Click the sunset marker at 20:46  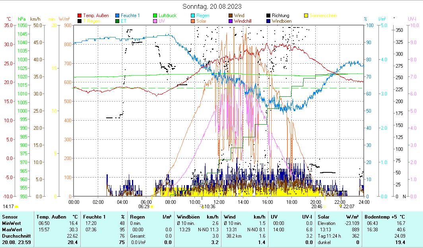point(324,207)
